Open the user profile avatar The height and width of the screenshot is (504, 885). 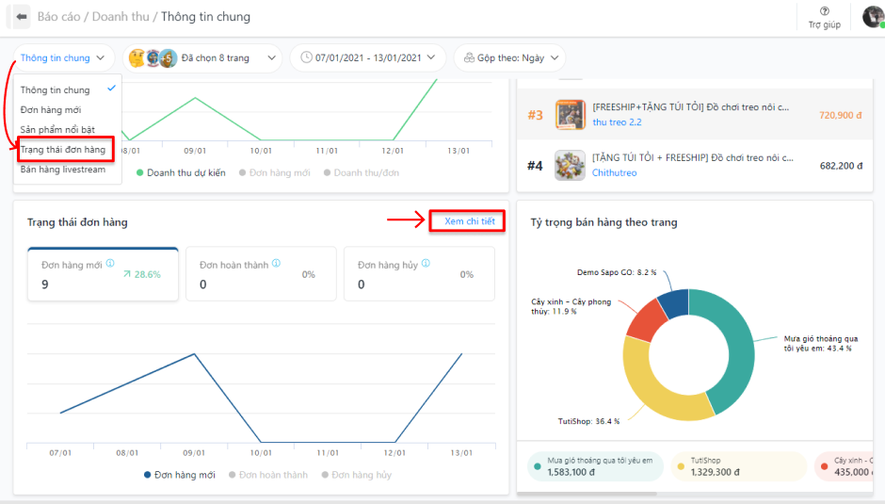point(873,16)
